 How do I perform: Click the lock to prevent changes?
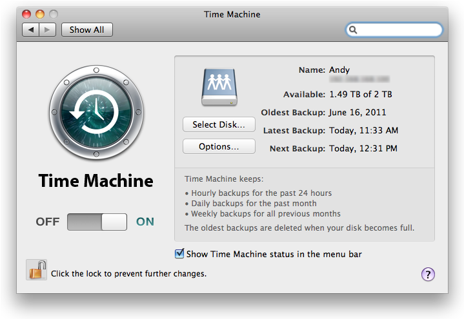click(36, 270)
